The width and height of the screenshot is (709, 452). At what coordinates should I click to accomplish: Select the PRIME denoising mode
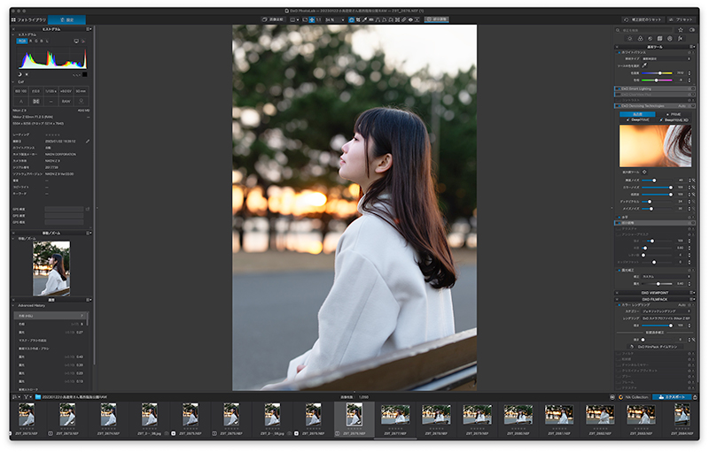click(x=674, y=115)
